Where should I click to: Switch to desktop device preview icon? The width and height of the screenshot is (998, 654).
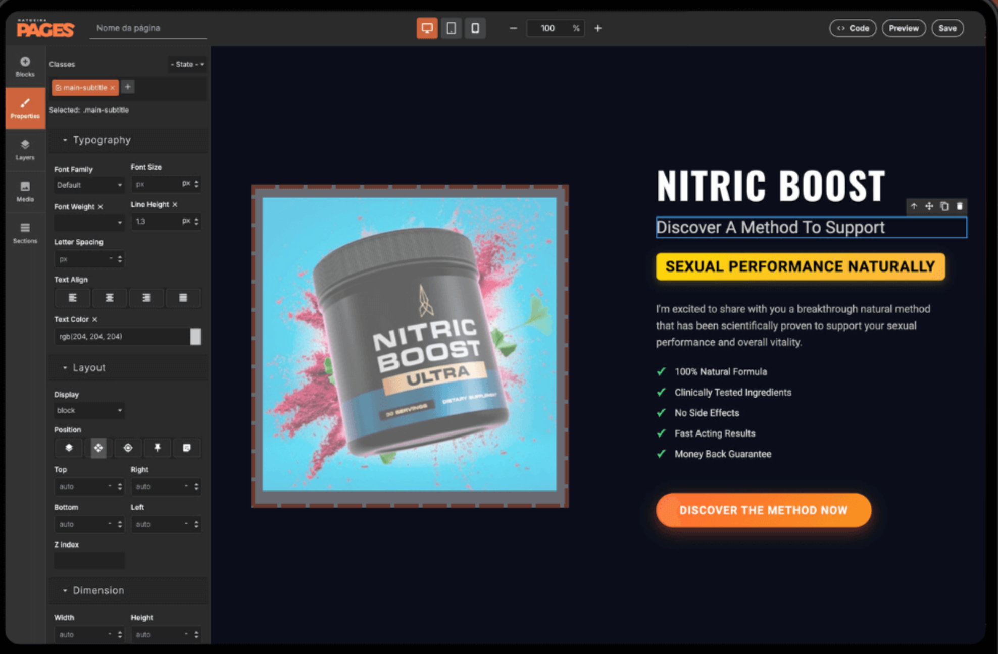pos(427,28)
